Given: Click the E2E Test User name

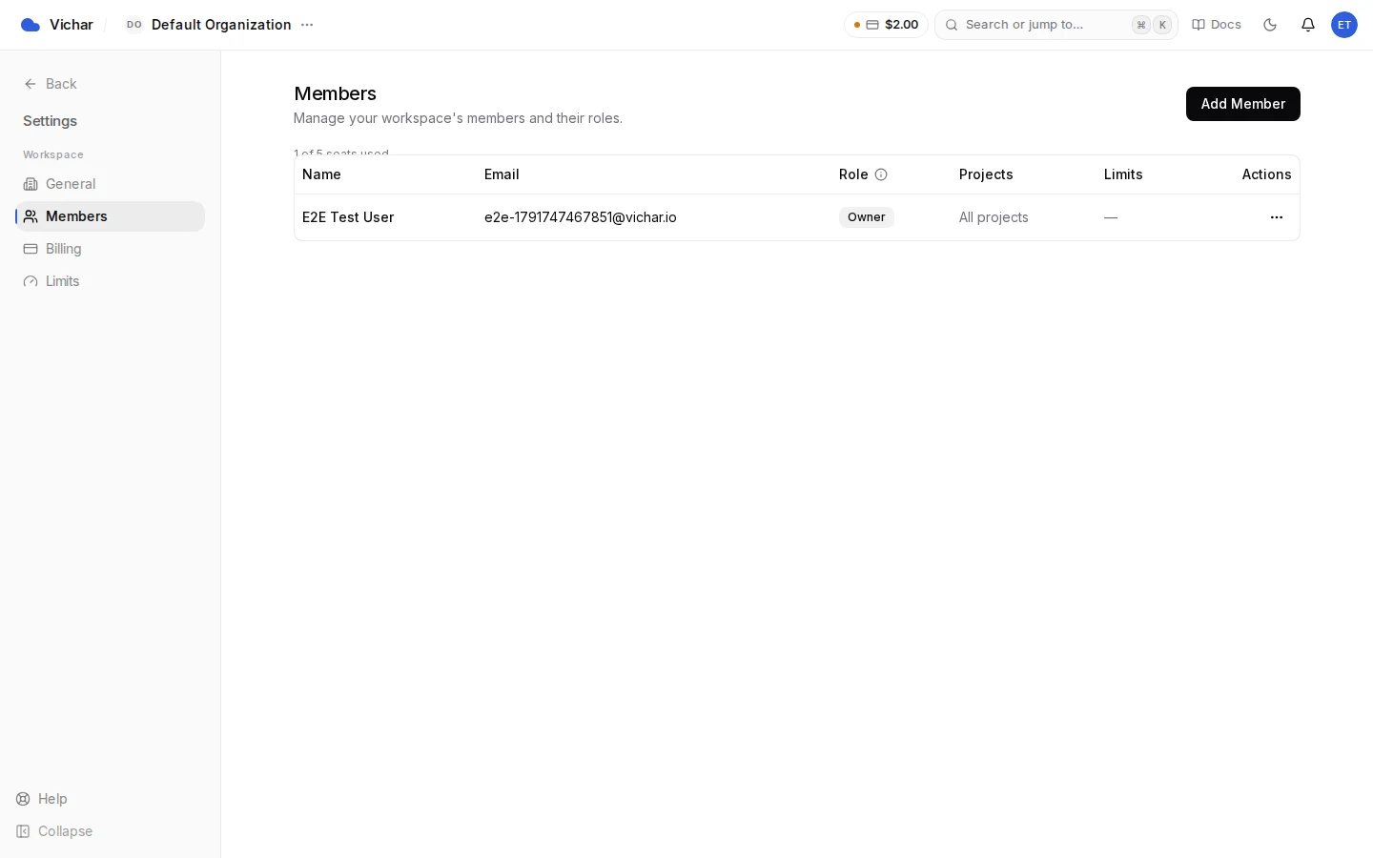Looking at the screenshot, I should (348, 217).
